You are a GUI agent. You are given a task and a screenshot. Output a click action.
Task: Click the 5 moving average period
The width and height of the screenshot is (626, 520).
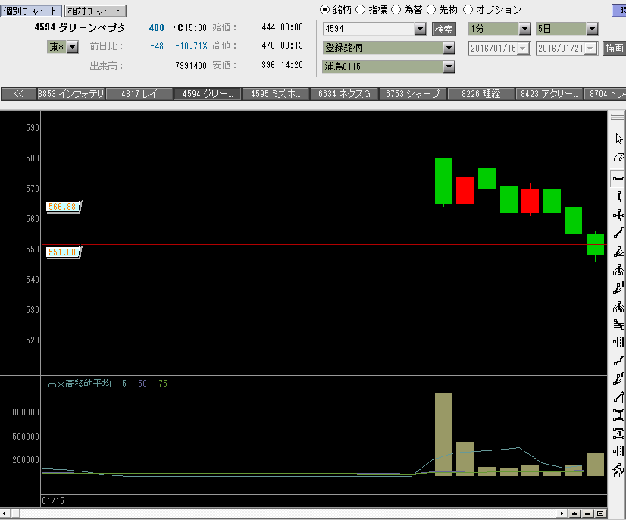click(x=124, y=384)
